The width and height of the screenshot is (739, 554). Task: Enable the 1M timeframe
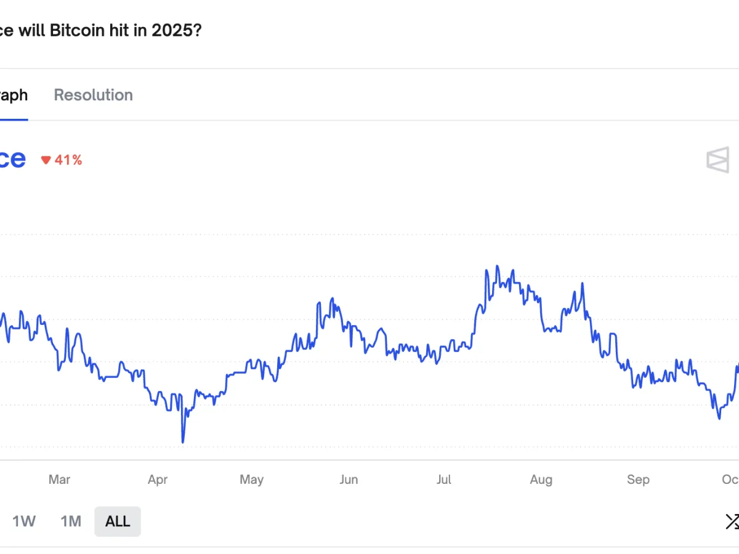tap(70, 521)
